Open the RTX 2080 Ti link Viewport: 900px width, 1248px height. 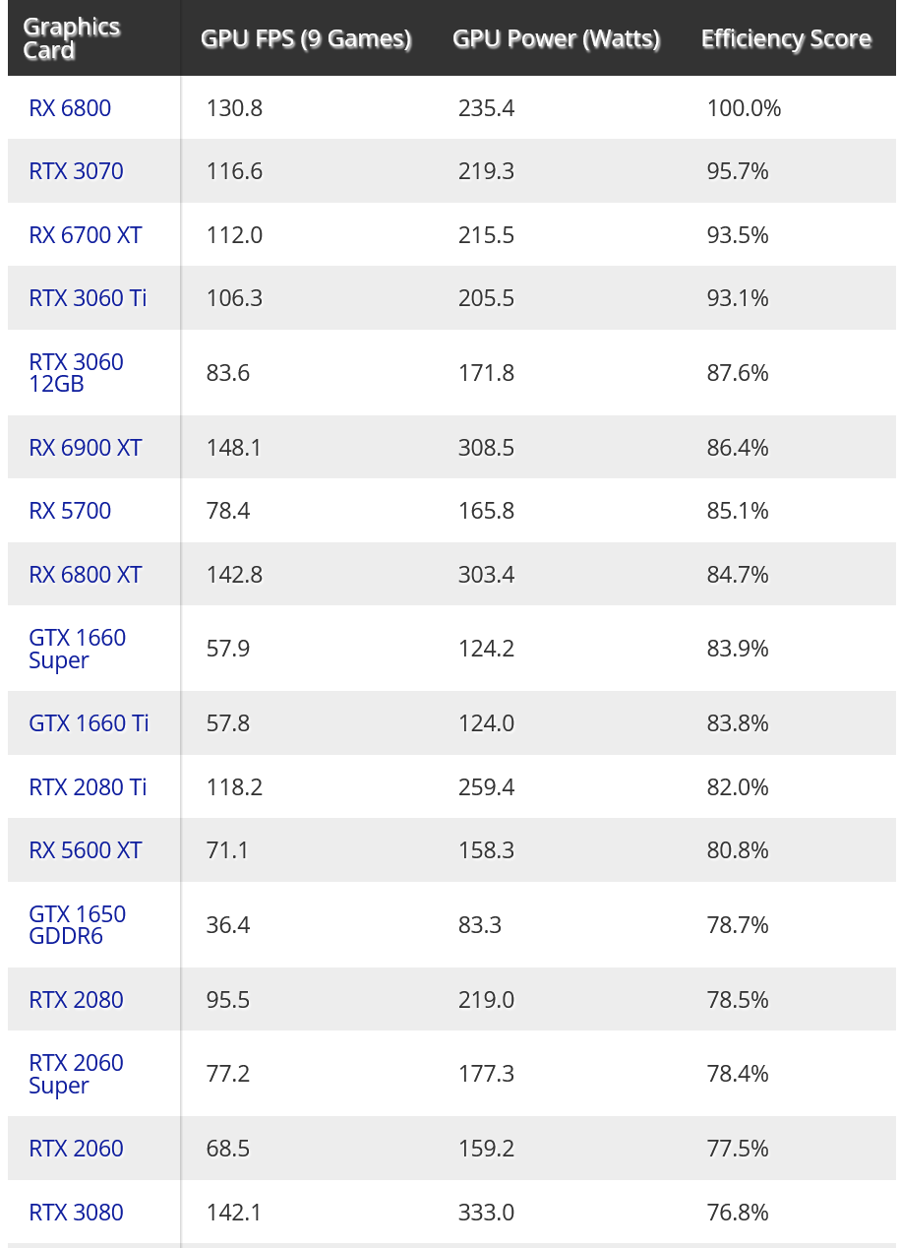pos(88,787)
